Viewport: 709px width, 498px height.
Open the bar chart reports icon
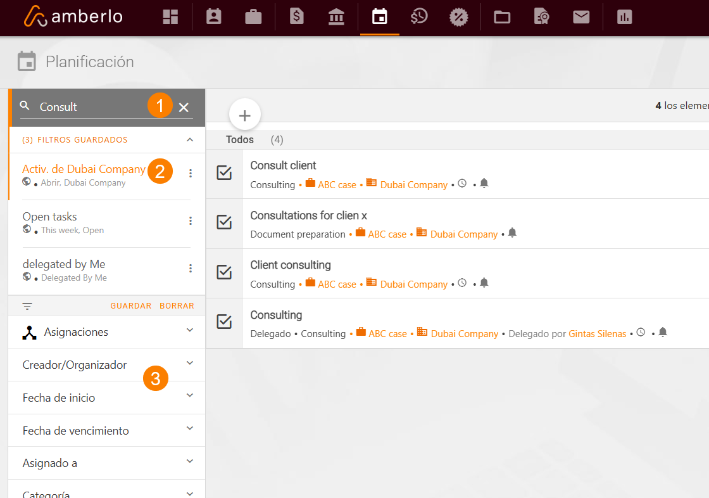[625, 17]
